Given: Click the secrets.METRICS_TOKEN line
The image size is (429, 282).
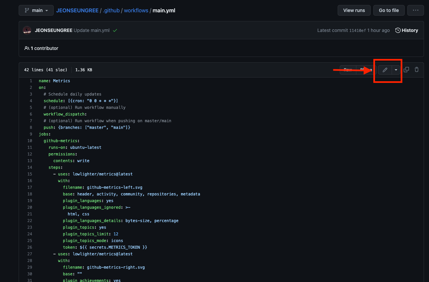Looking at the screenshot, I should 105,247.
